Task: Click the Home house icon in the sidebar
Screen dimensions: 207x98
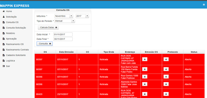Action: pyautogui.click(x=4, y=11)
